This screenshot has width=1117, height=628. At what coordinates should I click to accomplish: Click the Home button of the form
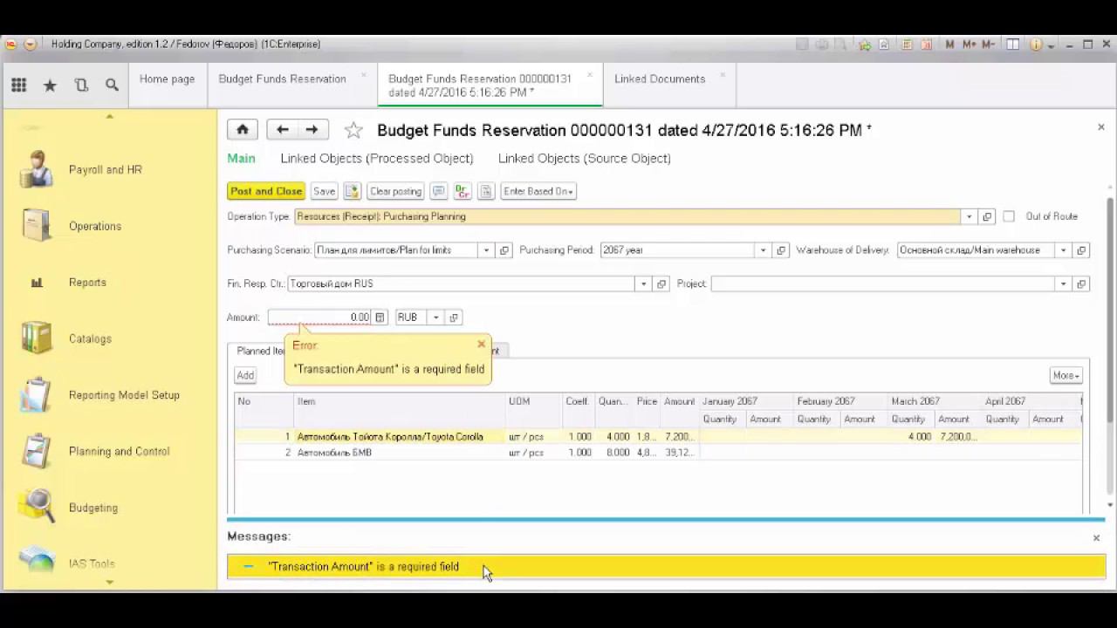click(243, 130)
